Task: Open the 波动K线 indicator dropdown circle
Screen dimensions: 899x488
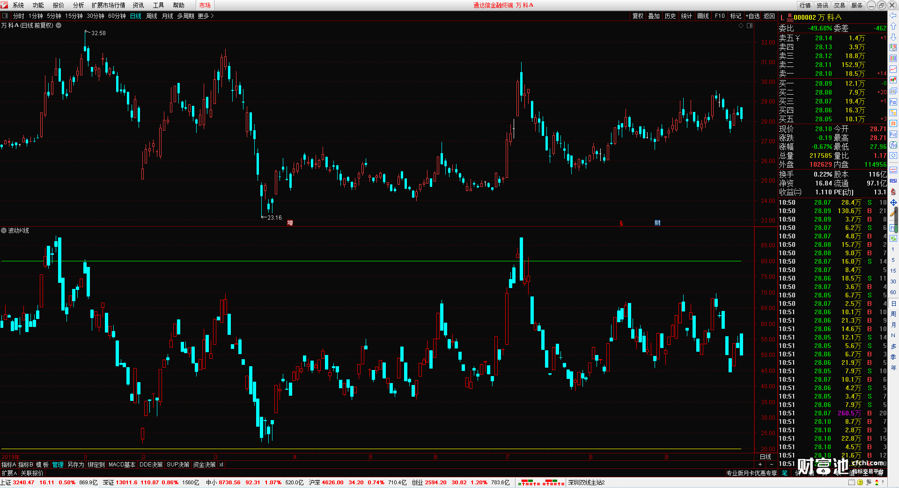Action: coord(4,230)
